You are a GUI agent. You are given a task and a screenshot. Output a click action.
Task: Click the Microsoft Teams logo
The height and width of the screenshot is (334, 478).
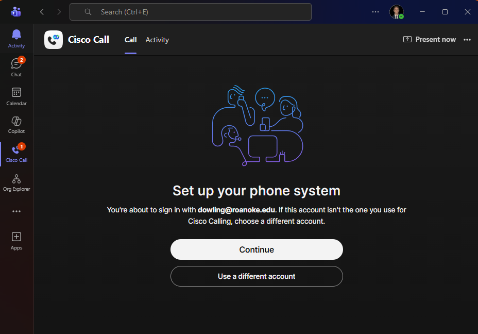pos(16,12)
